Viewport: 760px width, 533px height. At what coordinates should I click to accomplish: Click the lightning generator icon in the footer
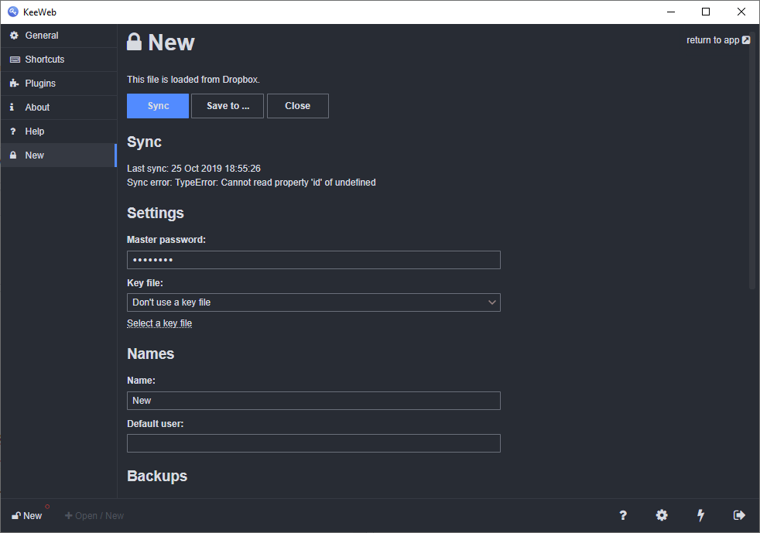point(700,514)
